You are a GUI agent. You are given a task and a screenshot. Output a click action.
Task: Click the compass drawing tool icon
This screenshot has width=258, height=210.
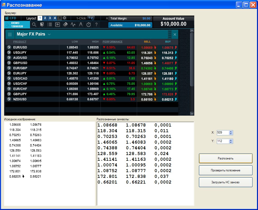tap(81, 25)
